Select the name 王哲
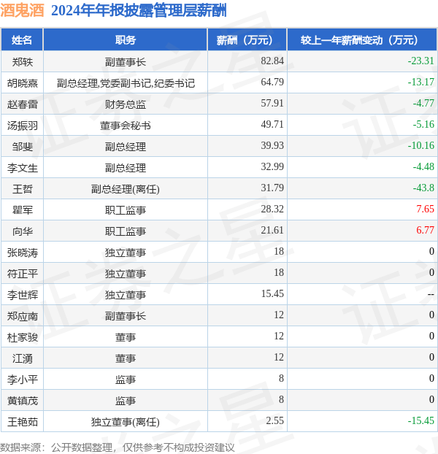438x454 pixels. [23, 189]
